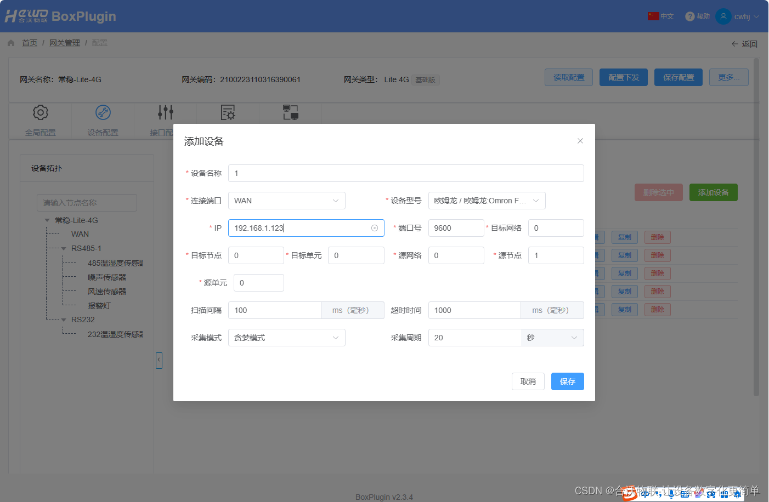Click the 源网络 input field
Screen dimensions: 769x502
click(456, 255)
